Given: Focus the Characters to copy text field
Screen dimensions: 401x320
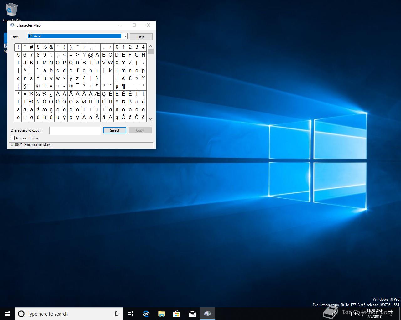Looking at the screenshot, I should pyautogui.click(x=75, y=130).
